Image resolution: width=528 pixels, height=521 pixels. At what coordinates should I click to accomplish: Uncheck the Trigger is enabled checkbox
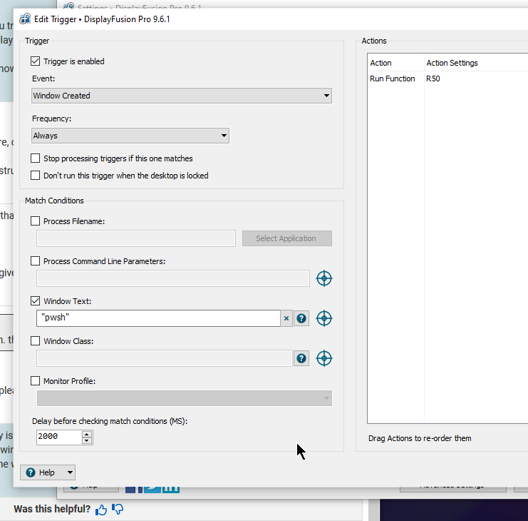(36, 61)
